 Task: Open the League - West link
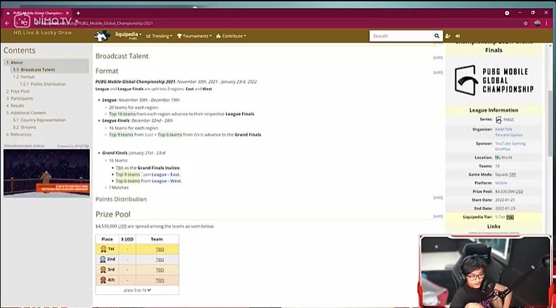(166, 181)
